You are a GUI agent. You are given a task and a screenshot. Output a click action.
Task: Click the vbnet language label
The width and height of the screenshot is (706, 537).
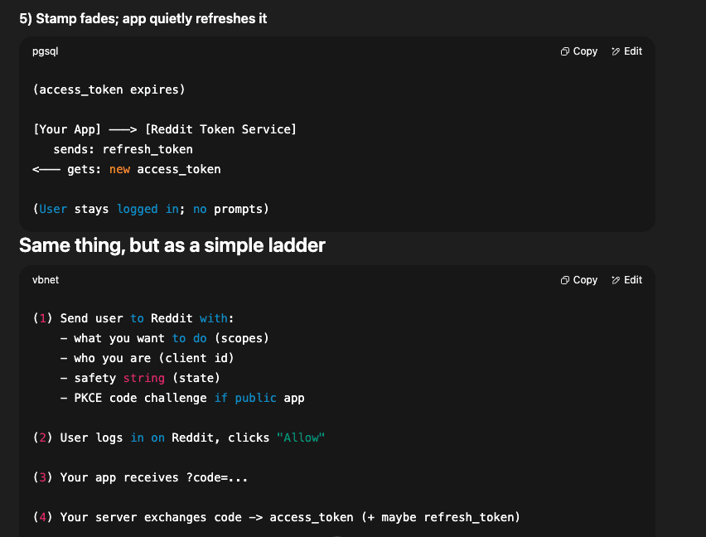coord(46,280)
